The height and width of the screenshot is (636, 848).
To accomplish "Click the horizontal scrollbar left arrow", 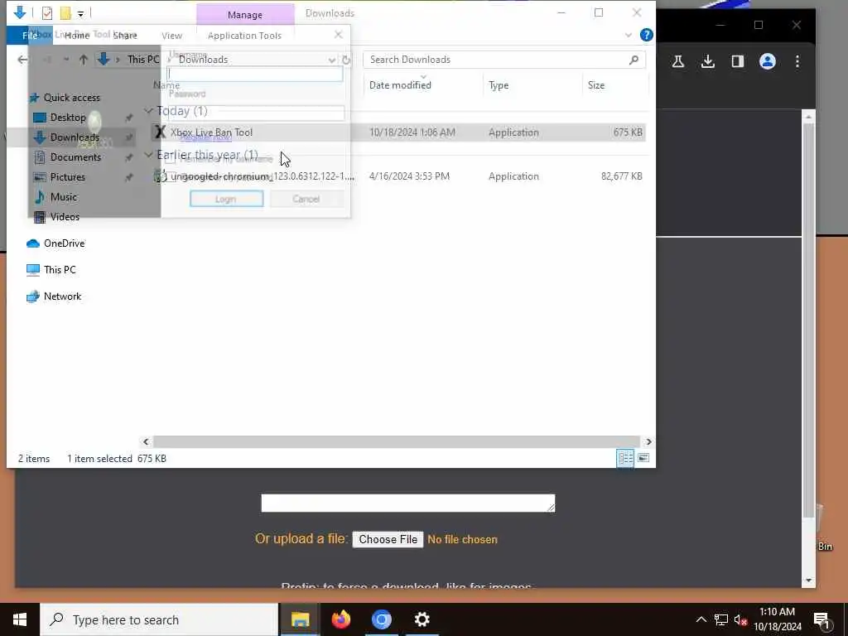I will coord(146,442).
